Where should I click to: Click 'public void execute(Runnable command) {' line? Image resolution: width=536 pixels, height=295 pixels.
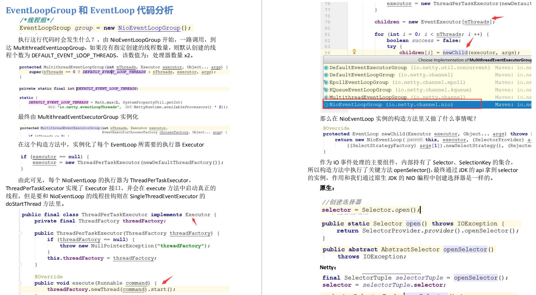tap(96, 283)
